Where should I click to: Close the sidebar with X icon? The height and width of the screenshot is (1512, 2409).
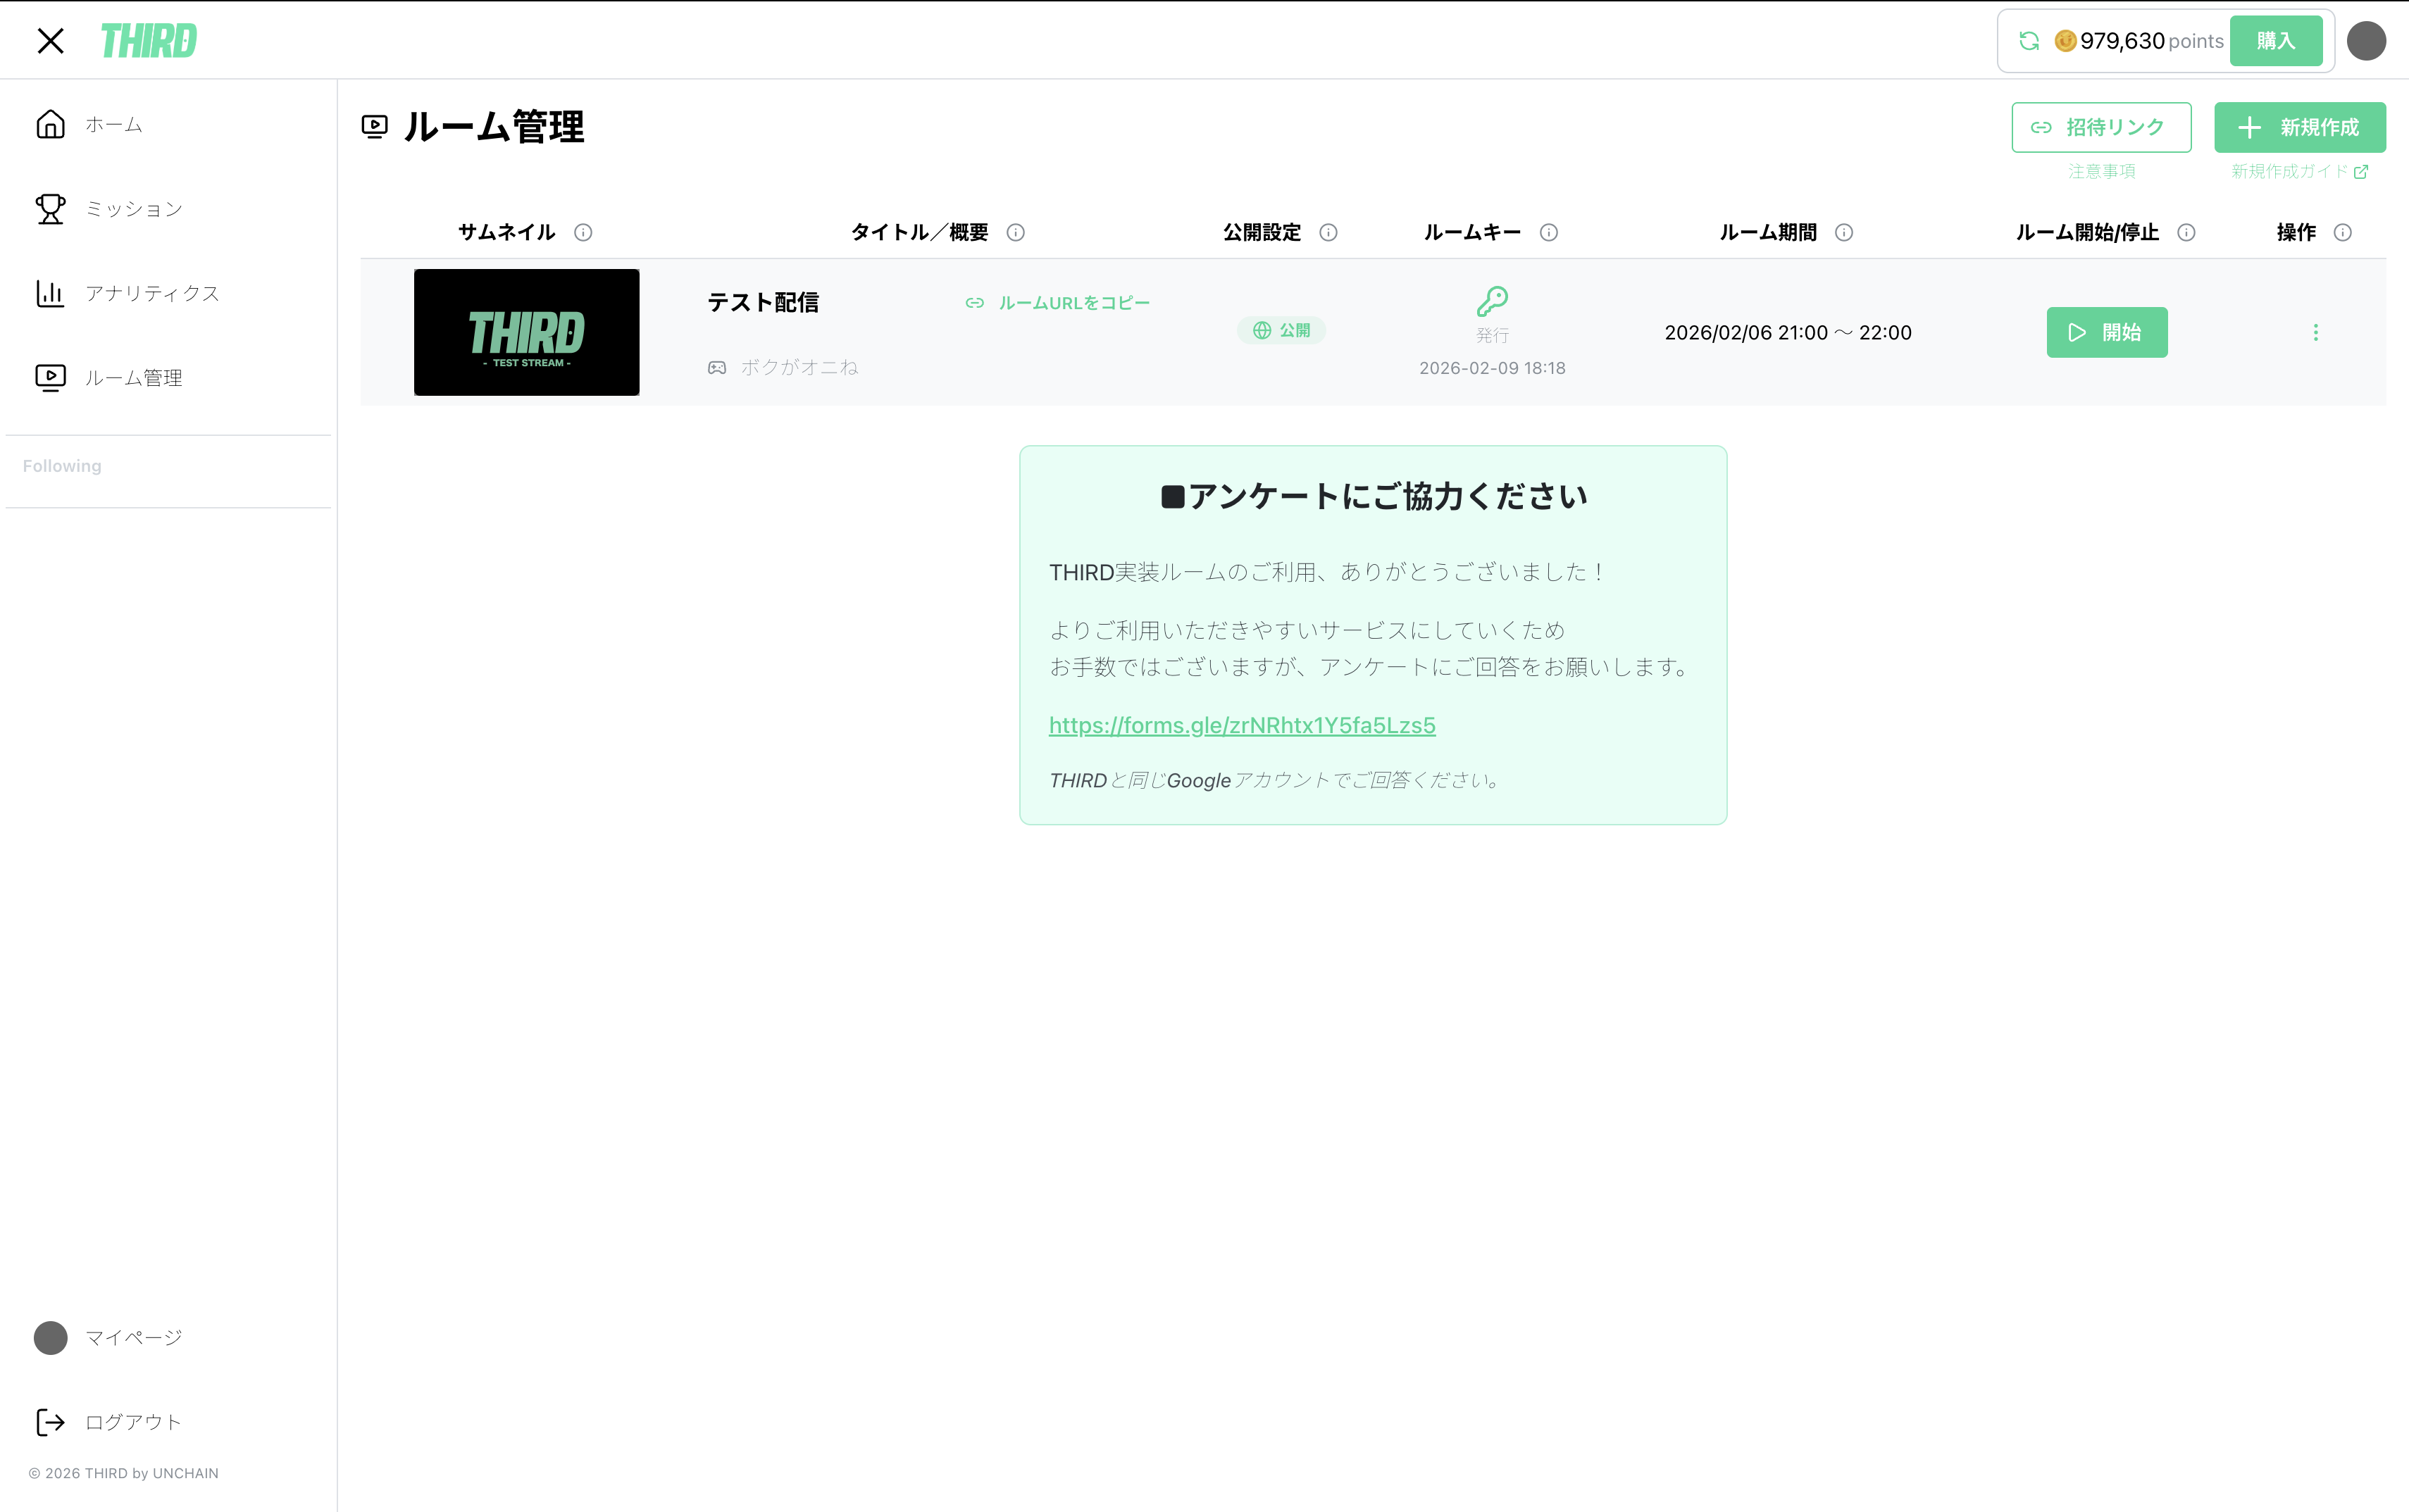click(x=50, y=41)
